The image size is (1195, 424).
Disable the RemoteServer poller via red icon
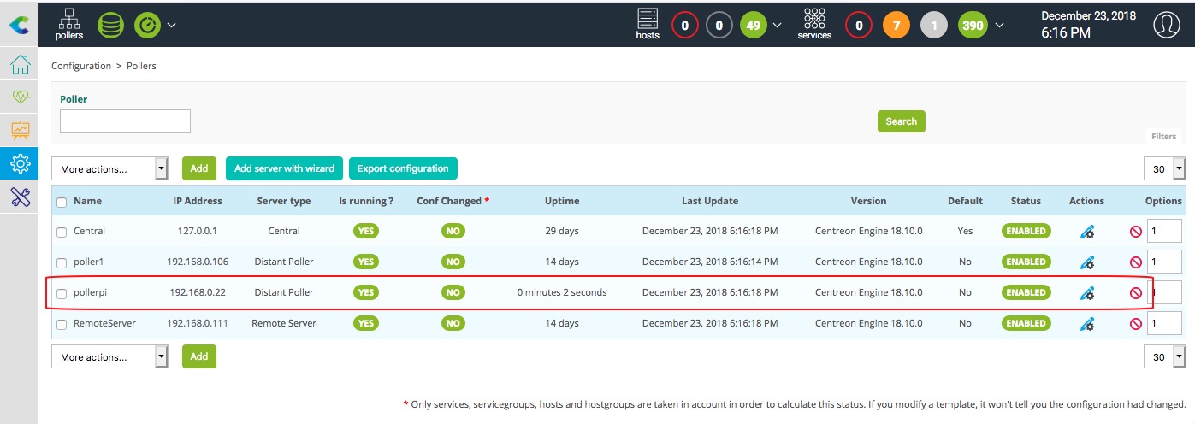[1136, 324]
